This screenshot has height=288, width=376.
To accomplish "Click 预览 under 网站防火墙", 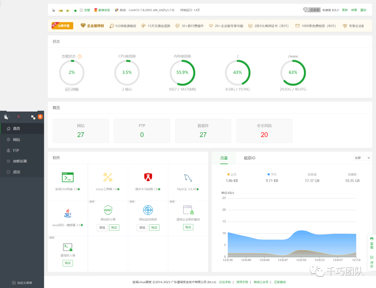I will click(x=102, y=227).
